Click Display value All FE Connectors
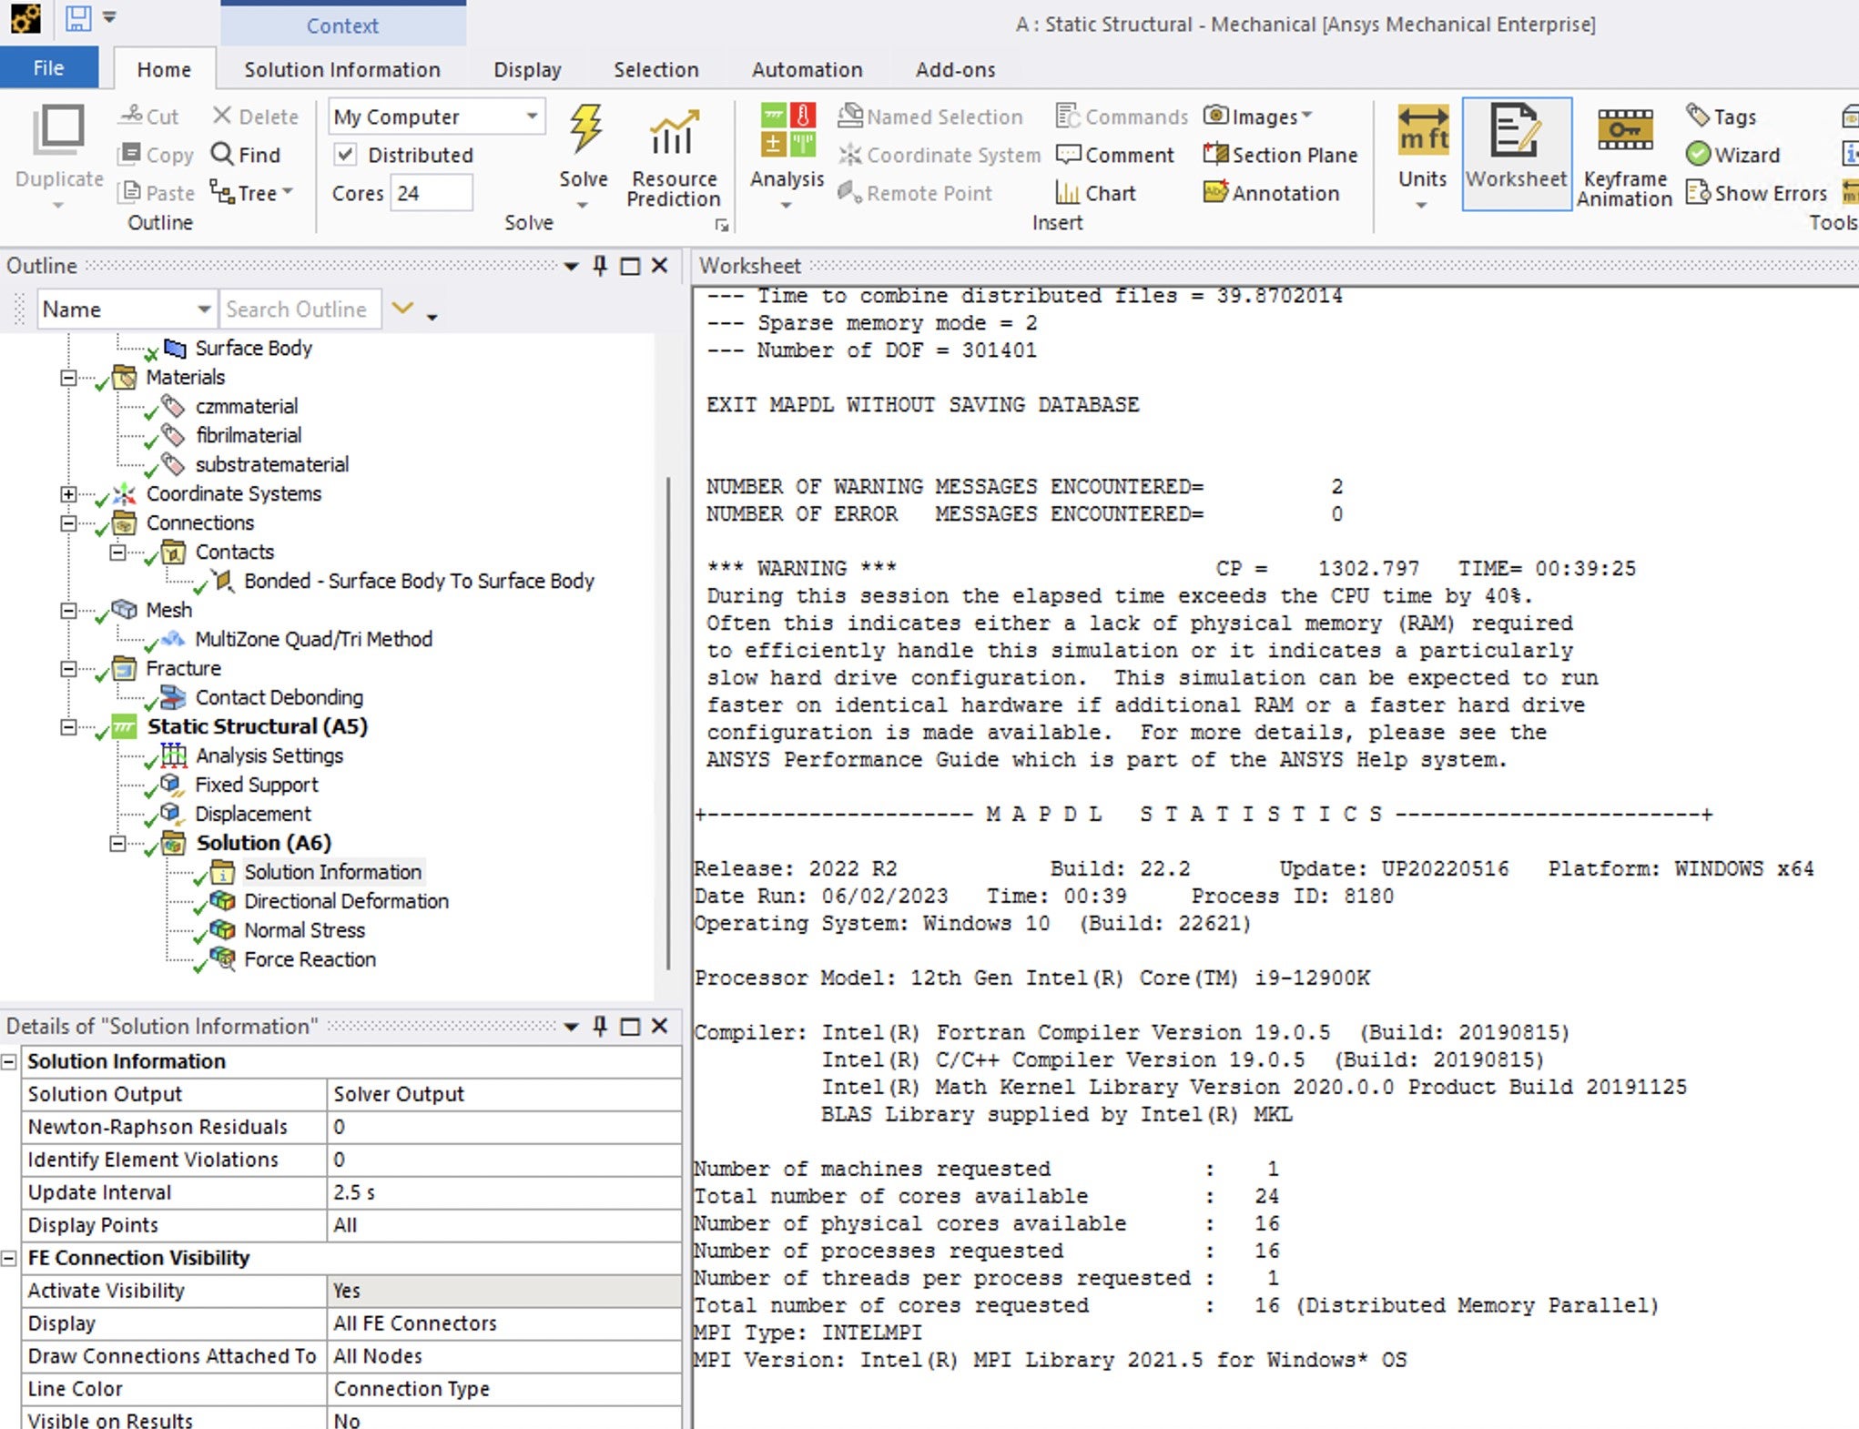This screenshot has width=1859, height=1429. 504,1323
